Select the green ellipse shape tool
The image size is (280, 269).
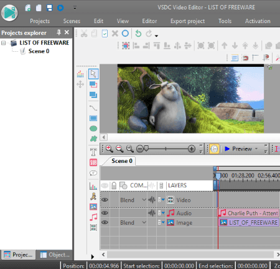click(x=93, y=129)
